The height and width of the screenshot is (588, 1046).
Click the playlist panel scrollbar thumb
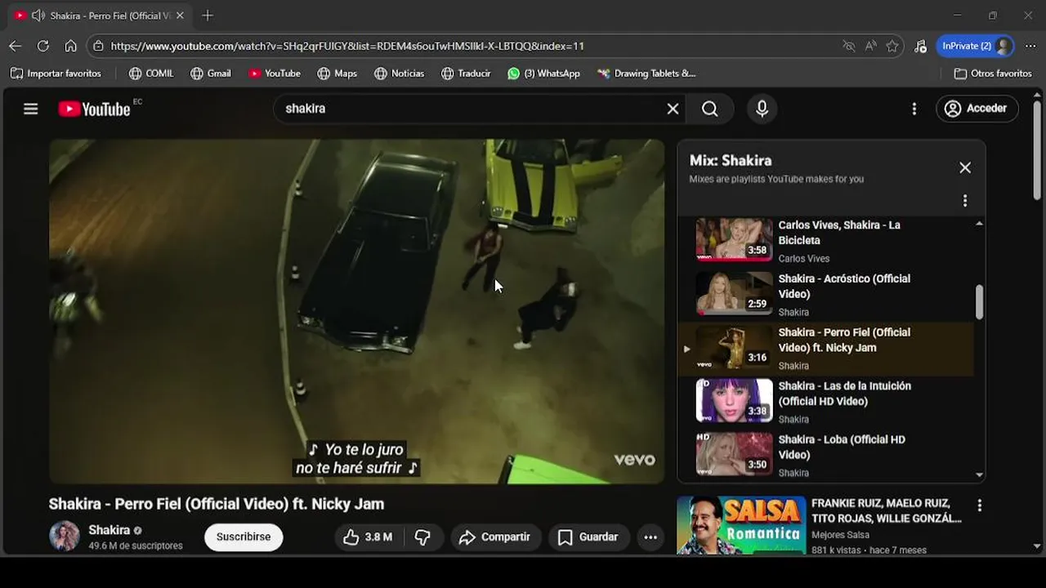[x=979, y=303]
